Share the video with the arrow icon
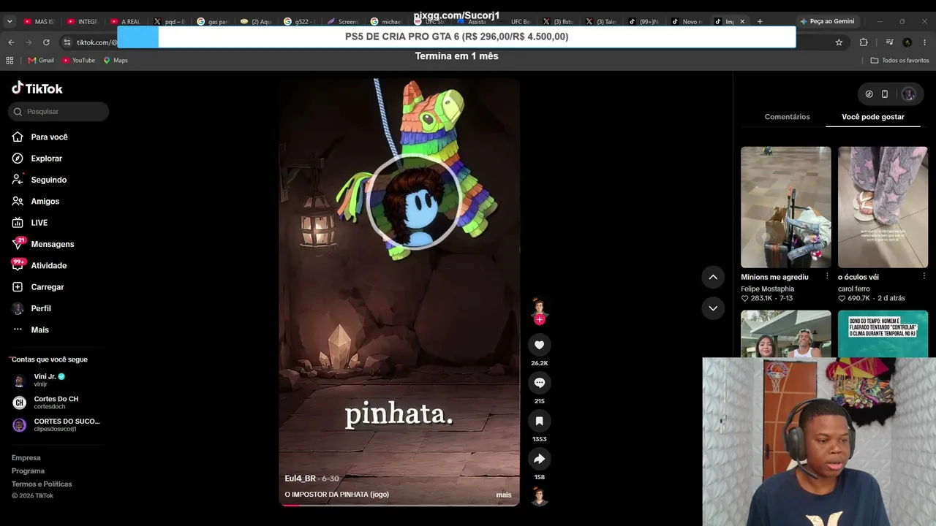Image resolution: width=936 pixels, height=526 pixels. point(540,459)
